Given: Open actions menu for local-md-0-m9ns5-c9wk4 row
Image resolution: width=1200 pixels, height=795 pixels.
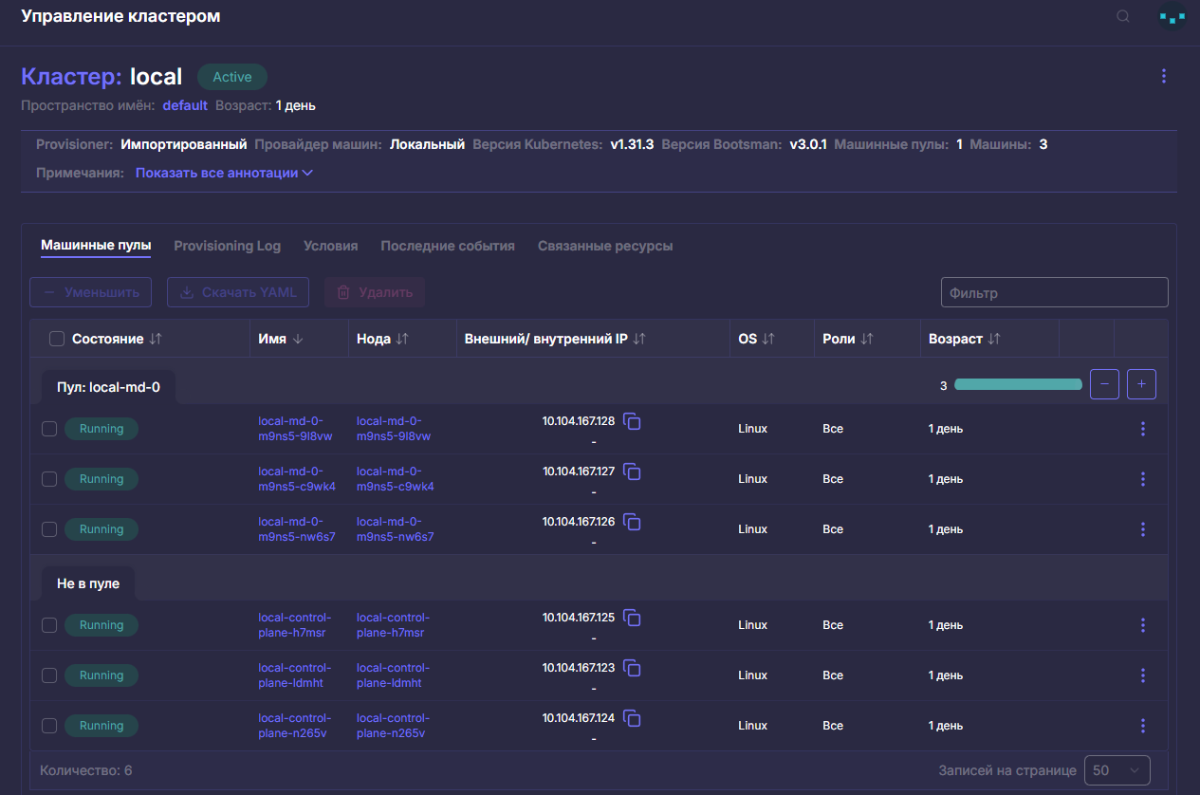Looking at the screenshot, I should click(1142, 479).
